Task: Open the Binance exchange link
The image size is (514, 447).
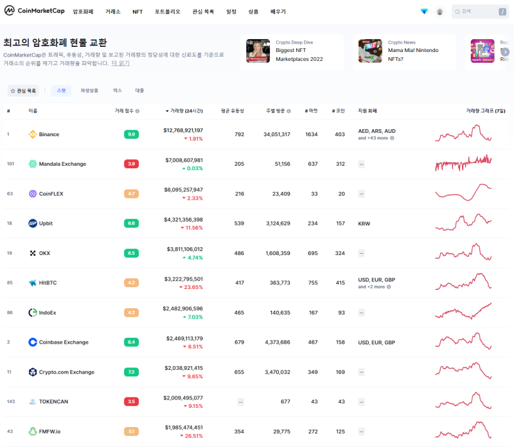Action: (x=49, y=134)
